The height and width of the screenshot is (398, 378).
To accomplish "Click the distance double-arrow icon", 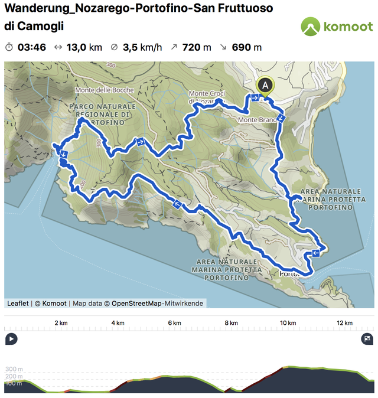I will pos(58,47).
